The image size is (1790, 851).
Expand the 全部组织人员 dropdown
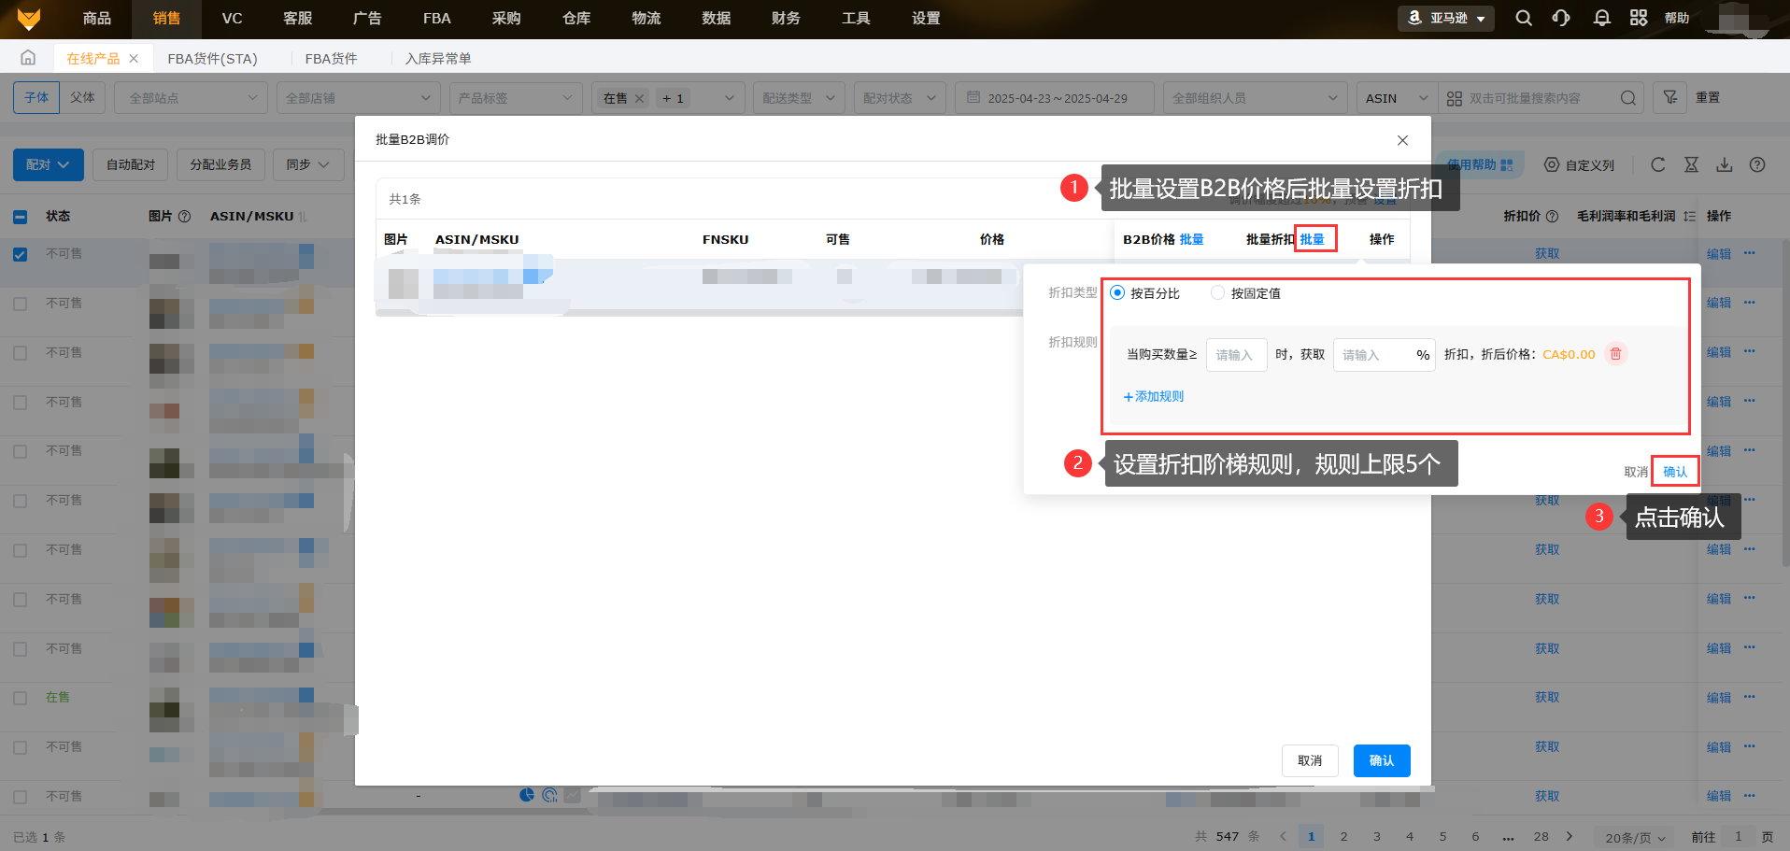pos(1256,98)
